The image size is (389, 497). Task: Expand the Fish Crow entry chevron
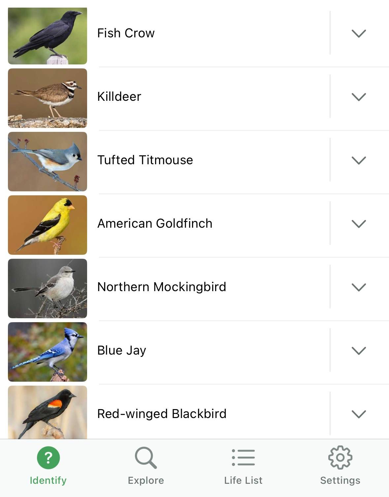tap(359, 33)
